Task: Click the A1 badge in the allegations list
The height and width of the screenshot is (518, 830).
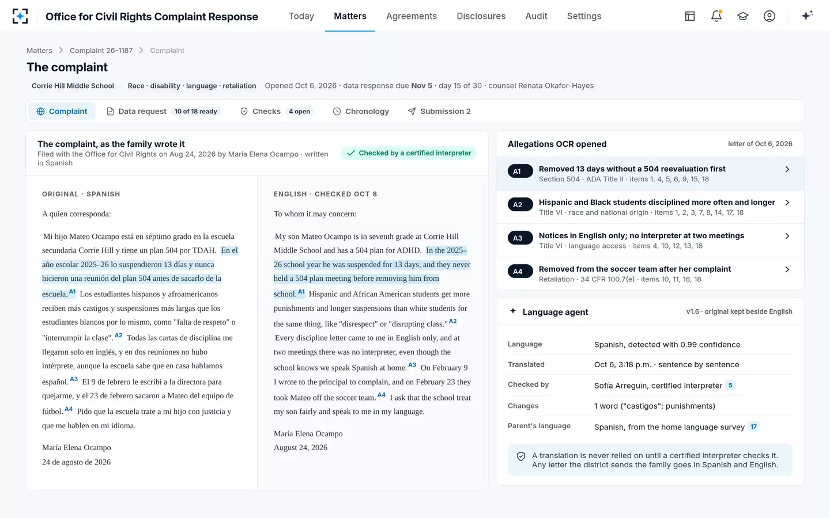Action: pos(520,172)
